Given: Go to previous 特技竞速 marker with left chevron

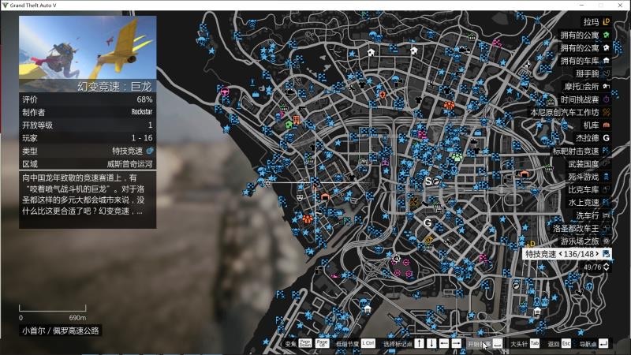Looking at the screenshot, I should pos(560,254).
